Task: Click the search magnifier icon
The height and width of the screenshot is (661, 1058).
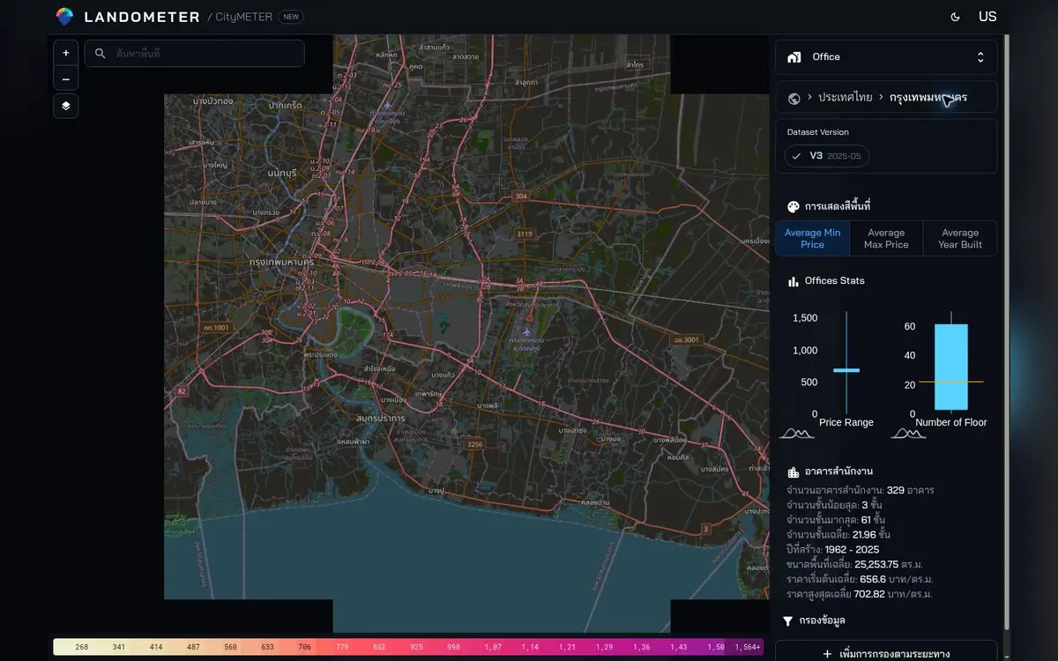Action: point(101,54)
